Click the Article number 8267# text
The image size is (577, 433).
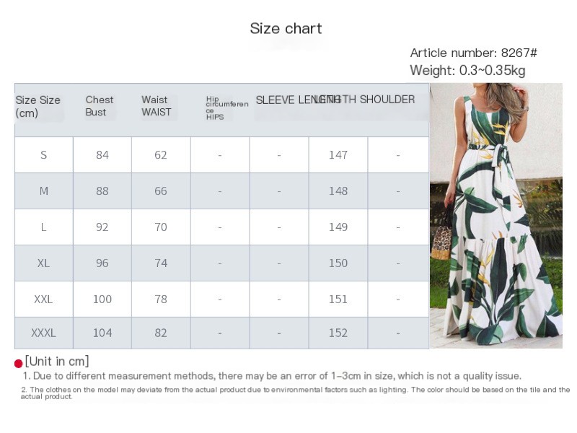(x=474, y=53)
